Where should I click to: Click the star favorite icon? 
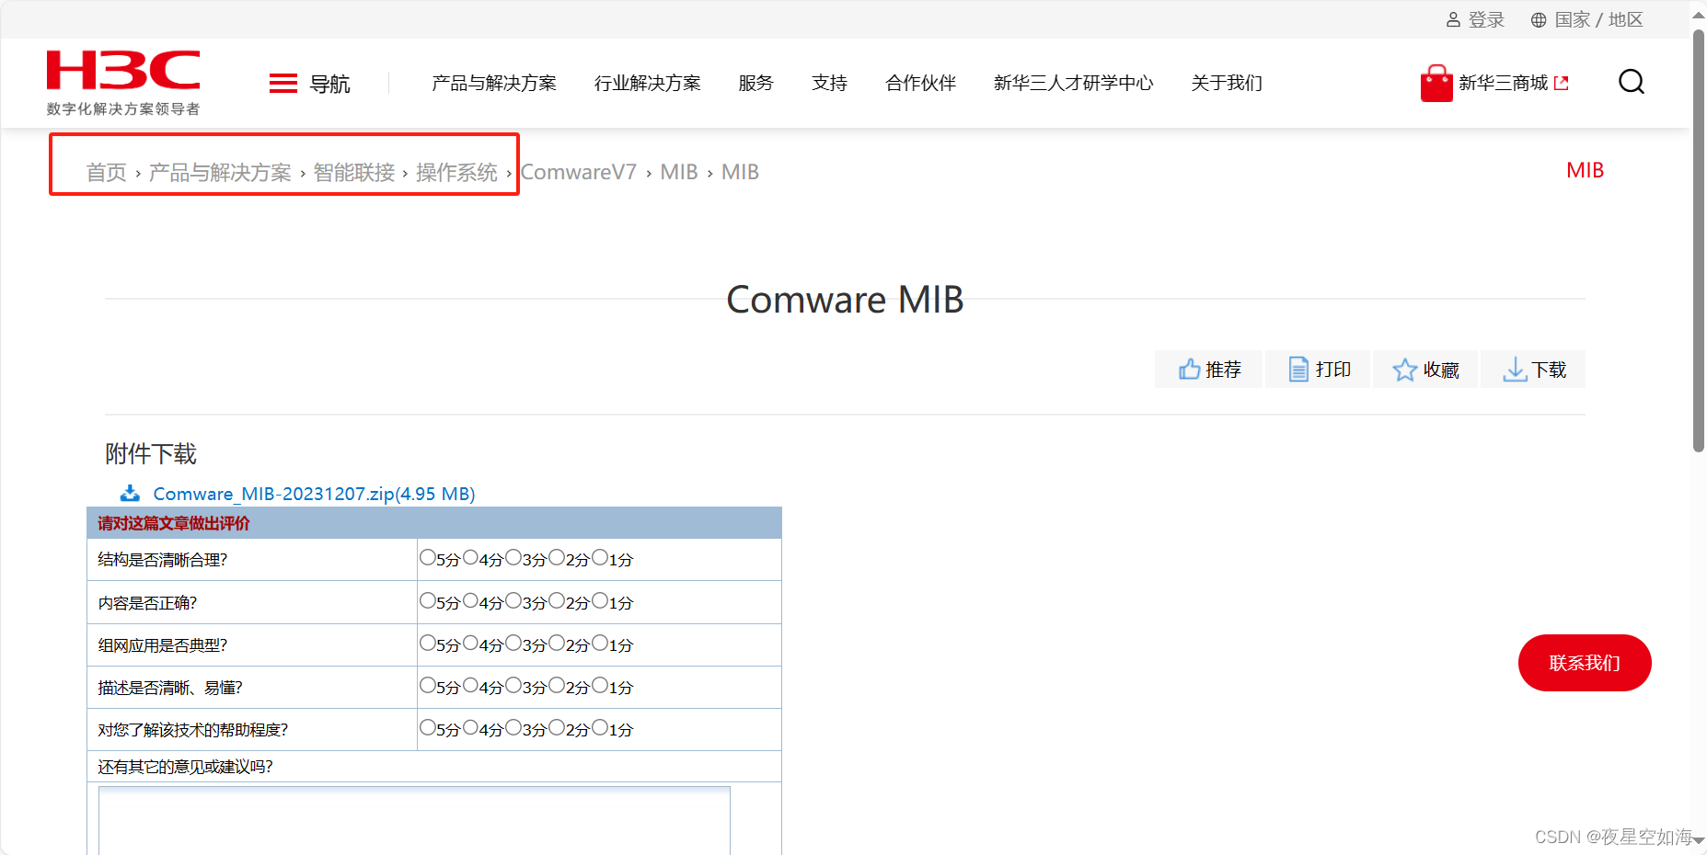click(1404, 370)
